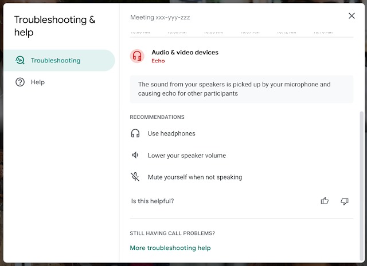Screen dimensions: 367x266
Task: Select the Use headphones recommendation
Action: (171, 133)
